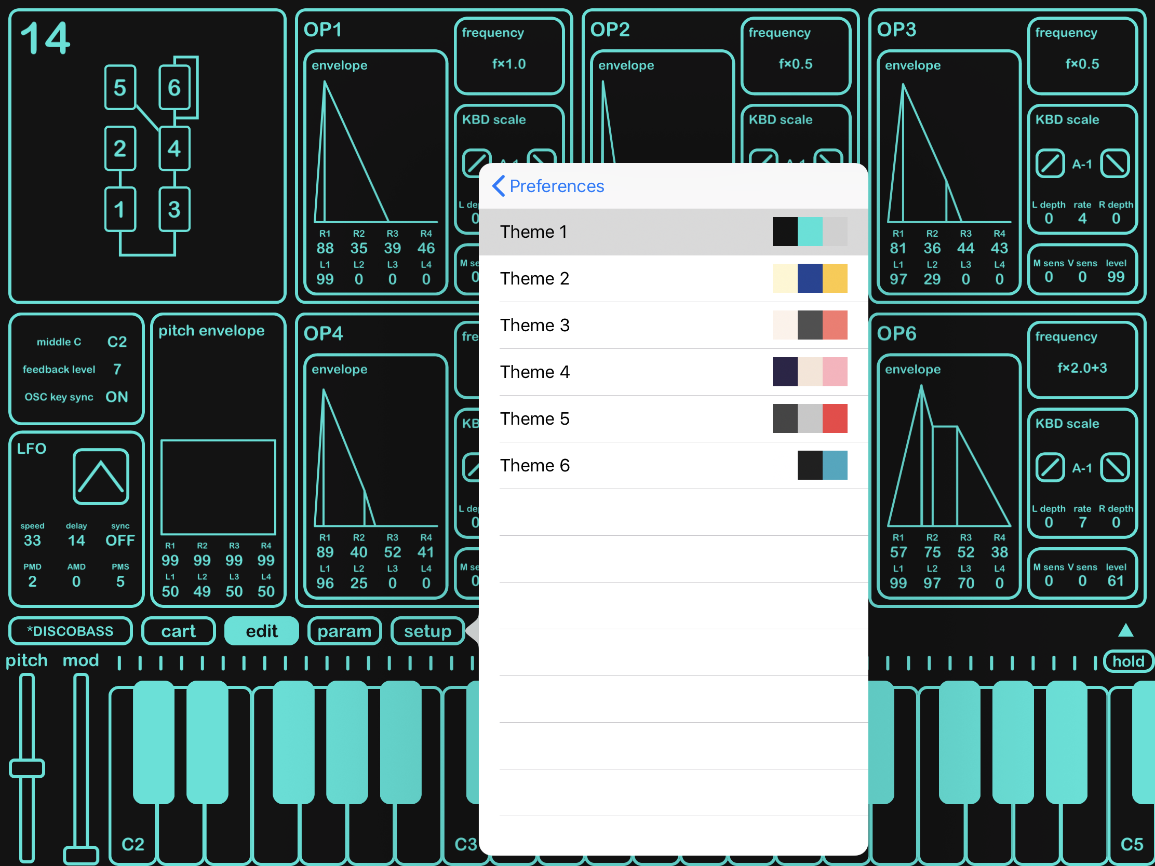Switch to the param tab
Screen dimensions: 1155x866
[344, 631]
